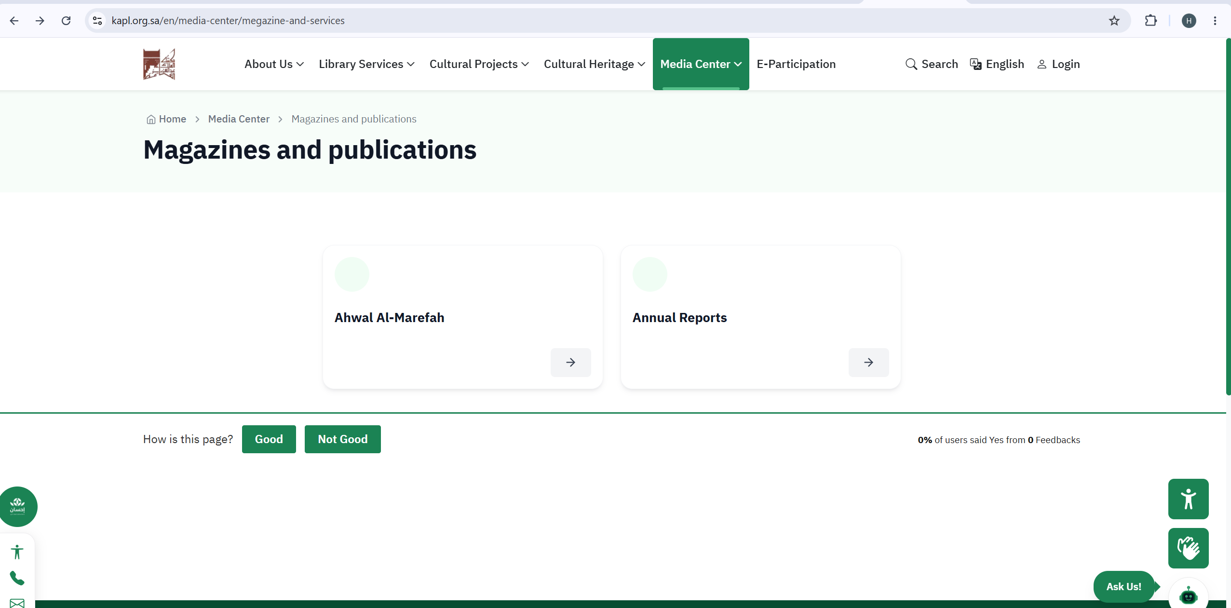The height and width of the screenshot is (608, 1231).
Task: Click the Login link
Action: click(x=1058, y=64)
